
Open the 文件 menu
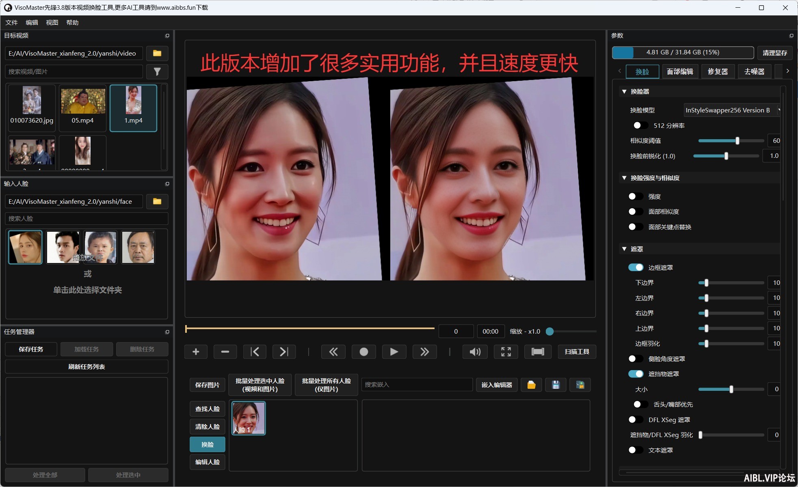[x=11, y=23]
